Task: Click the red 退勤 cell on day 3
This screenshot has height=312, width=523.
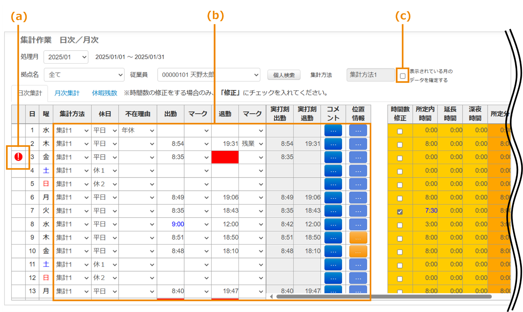Action: point(225,157)
